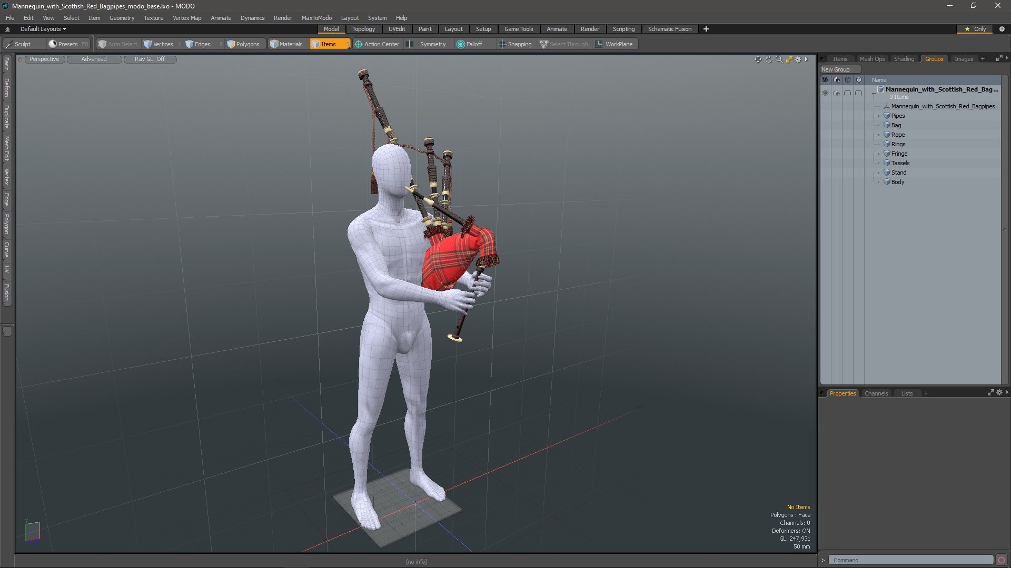Add a new layout tab with plus
The image size is (1011, 568).
(x=706, y=29)
